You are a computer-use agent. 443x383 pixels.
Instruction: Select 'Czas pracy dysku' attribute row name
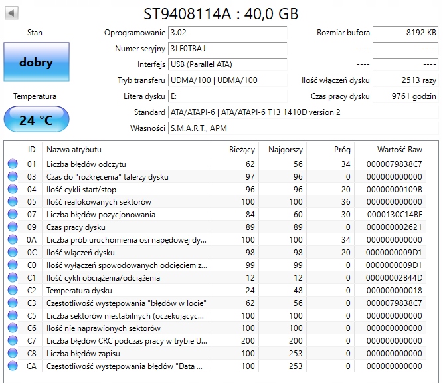tap(76, 227)
